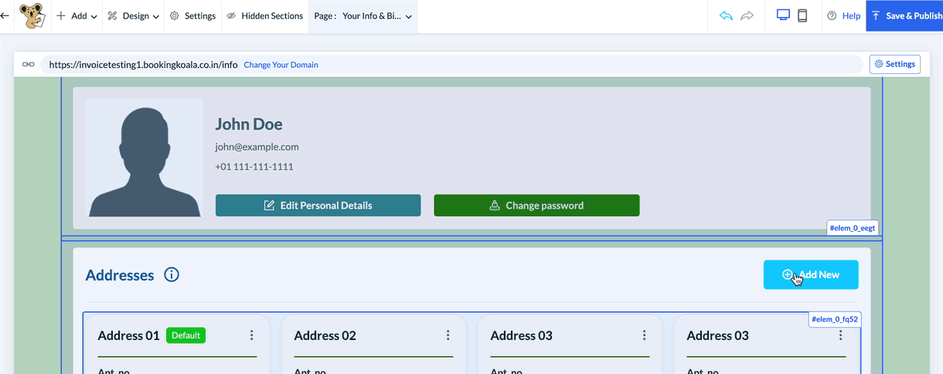Click the Address 01 title
943x374 pixels.
(x=128, y=335)
